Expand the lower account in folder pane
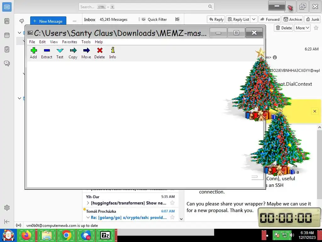This screenshot has height=242, width=322. click(19, 98)
